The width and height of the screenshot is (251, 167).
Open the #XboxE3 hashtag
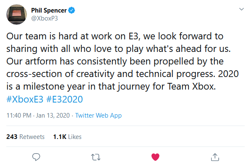point(25,99)
